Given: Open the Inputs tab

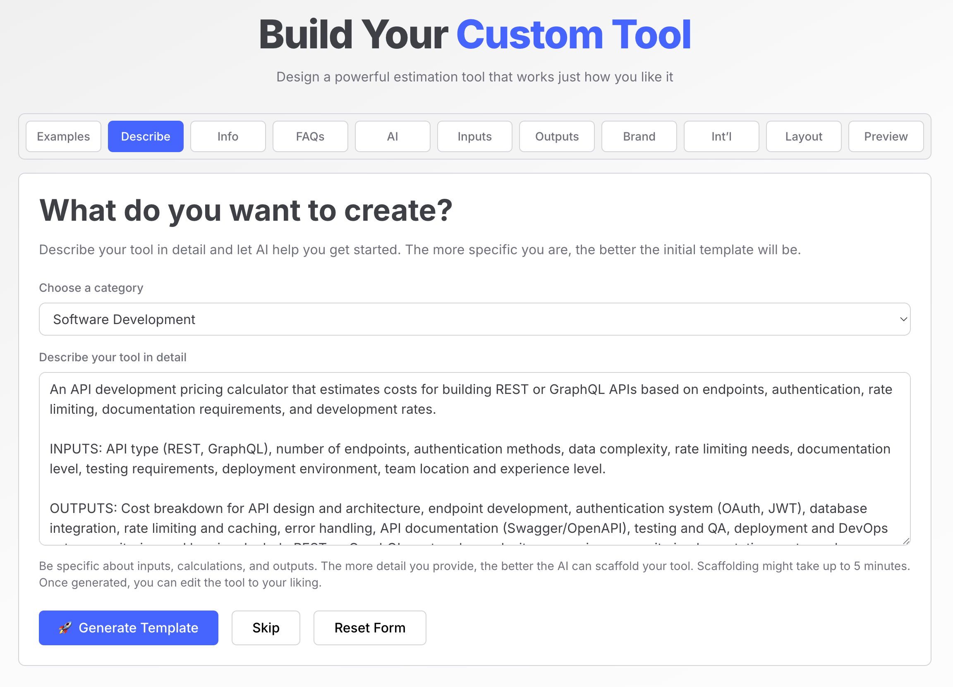Looking at the screenshot, I should [x=474, y=136].
